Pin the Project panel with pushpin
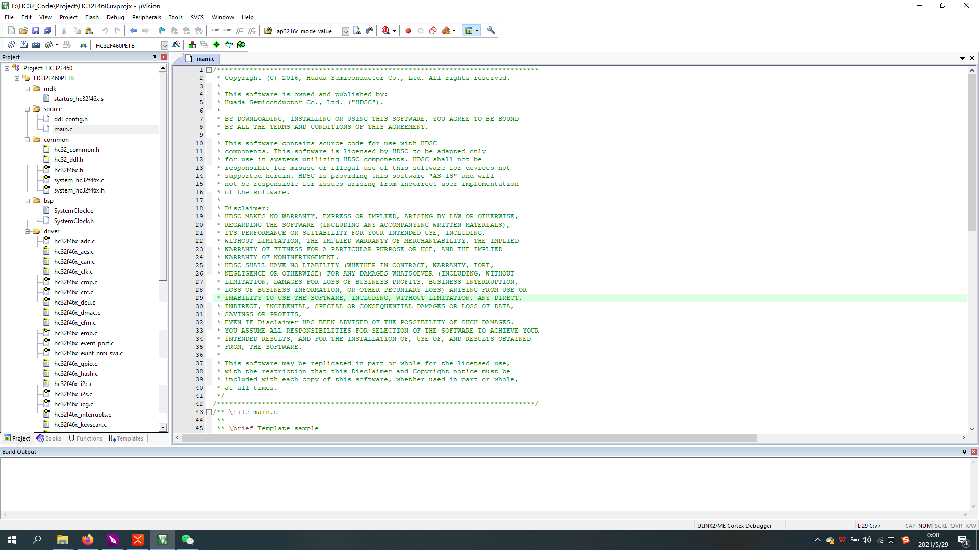Image resolution: width=979 pixels, height=550 pixels. click(154, 57)
